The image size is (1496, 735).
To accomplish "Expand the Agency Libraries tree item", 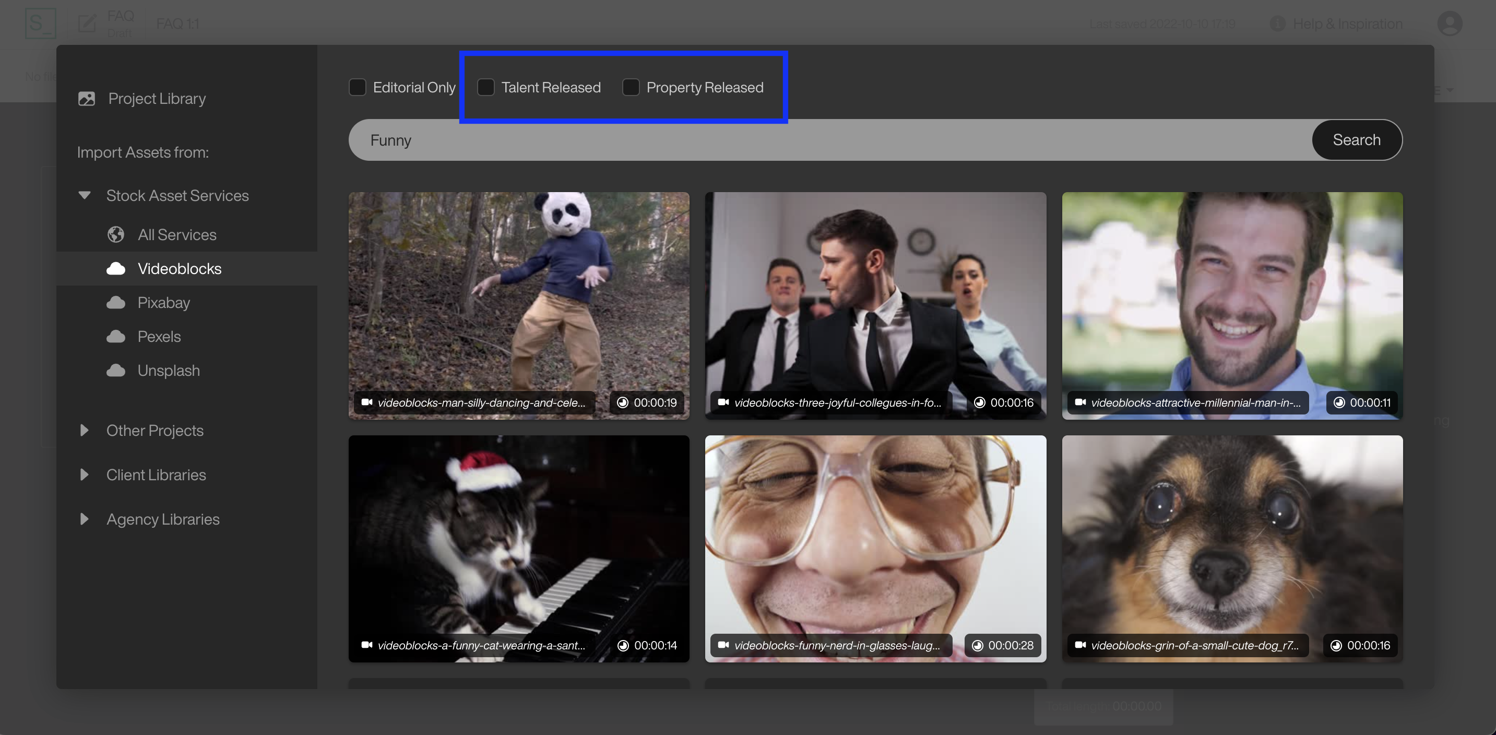I will tap(84, 519).
